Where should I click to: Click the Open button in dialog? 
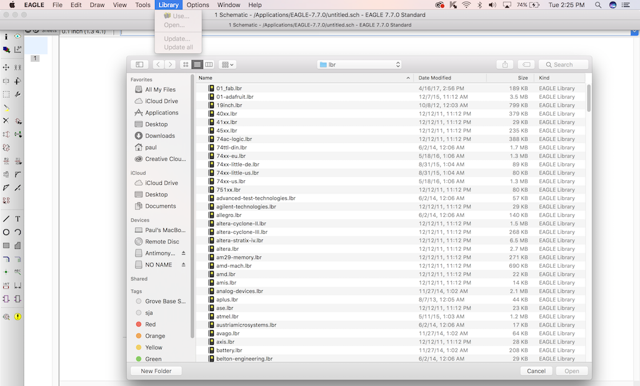click(x=572, y=371)
